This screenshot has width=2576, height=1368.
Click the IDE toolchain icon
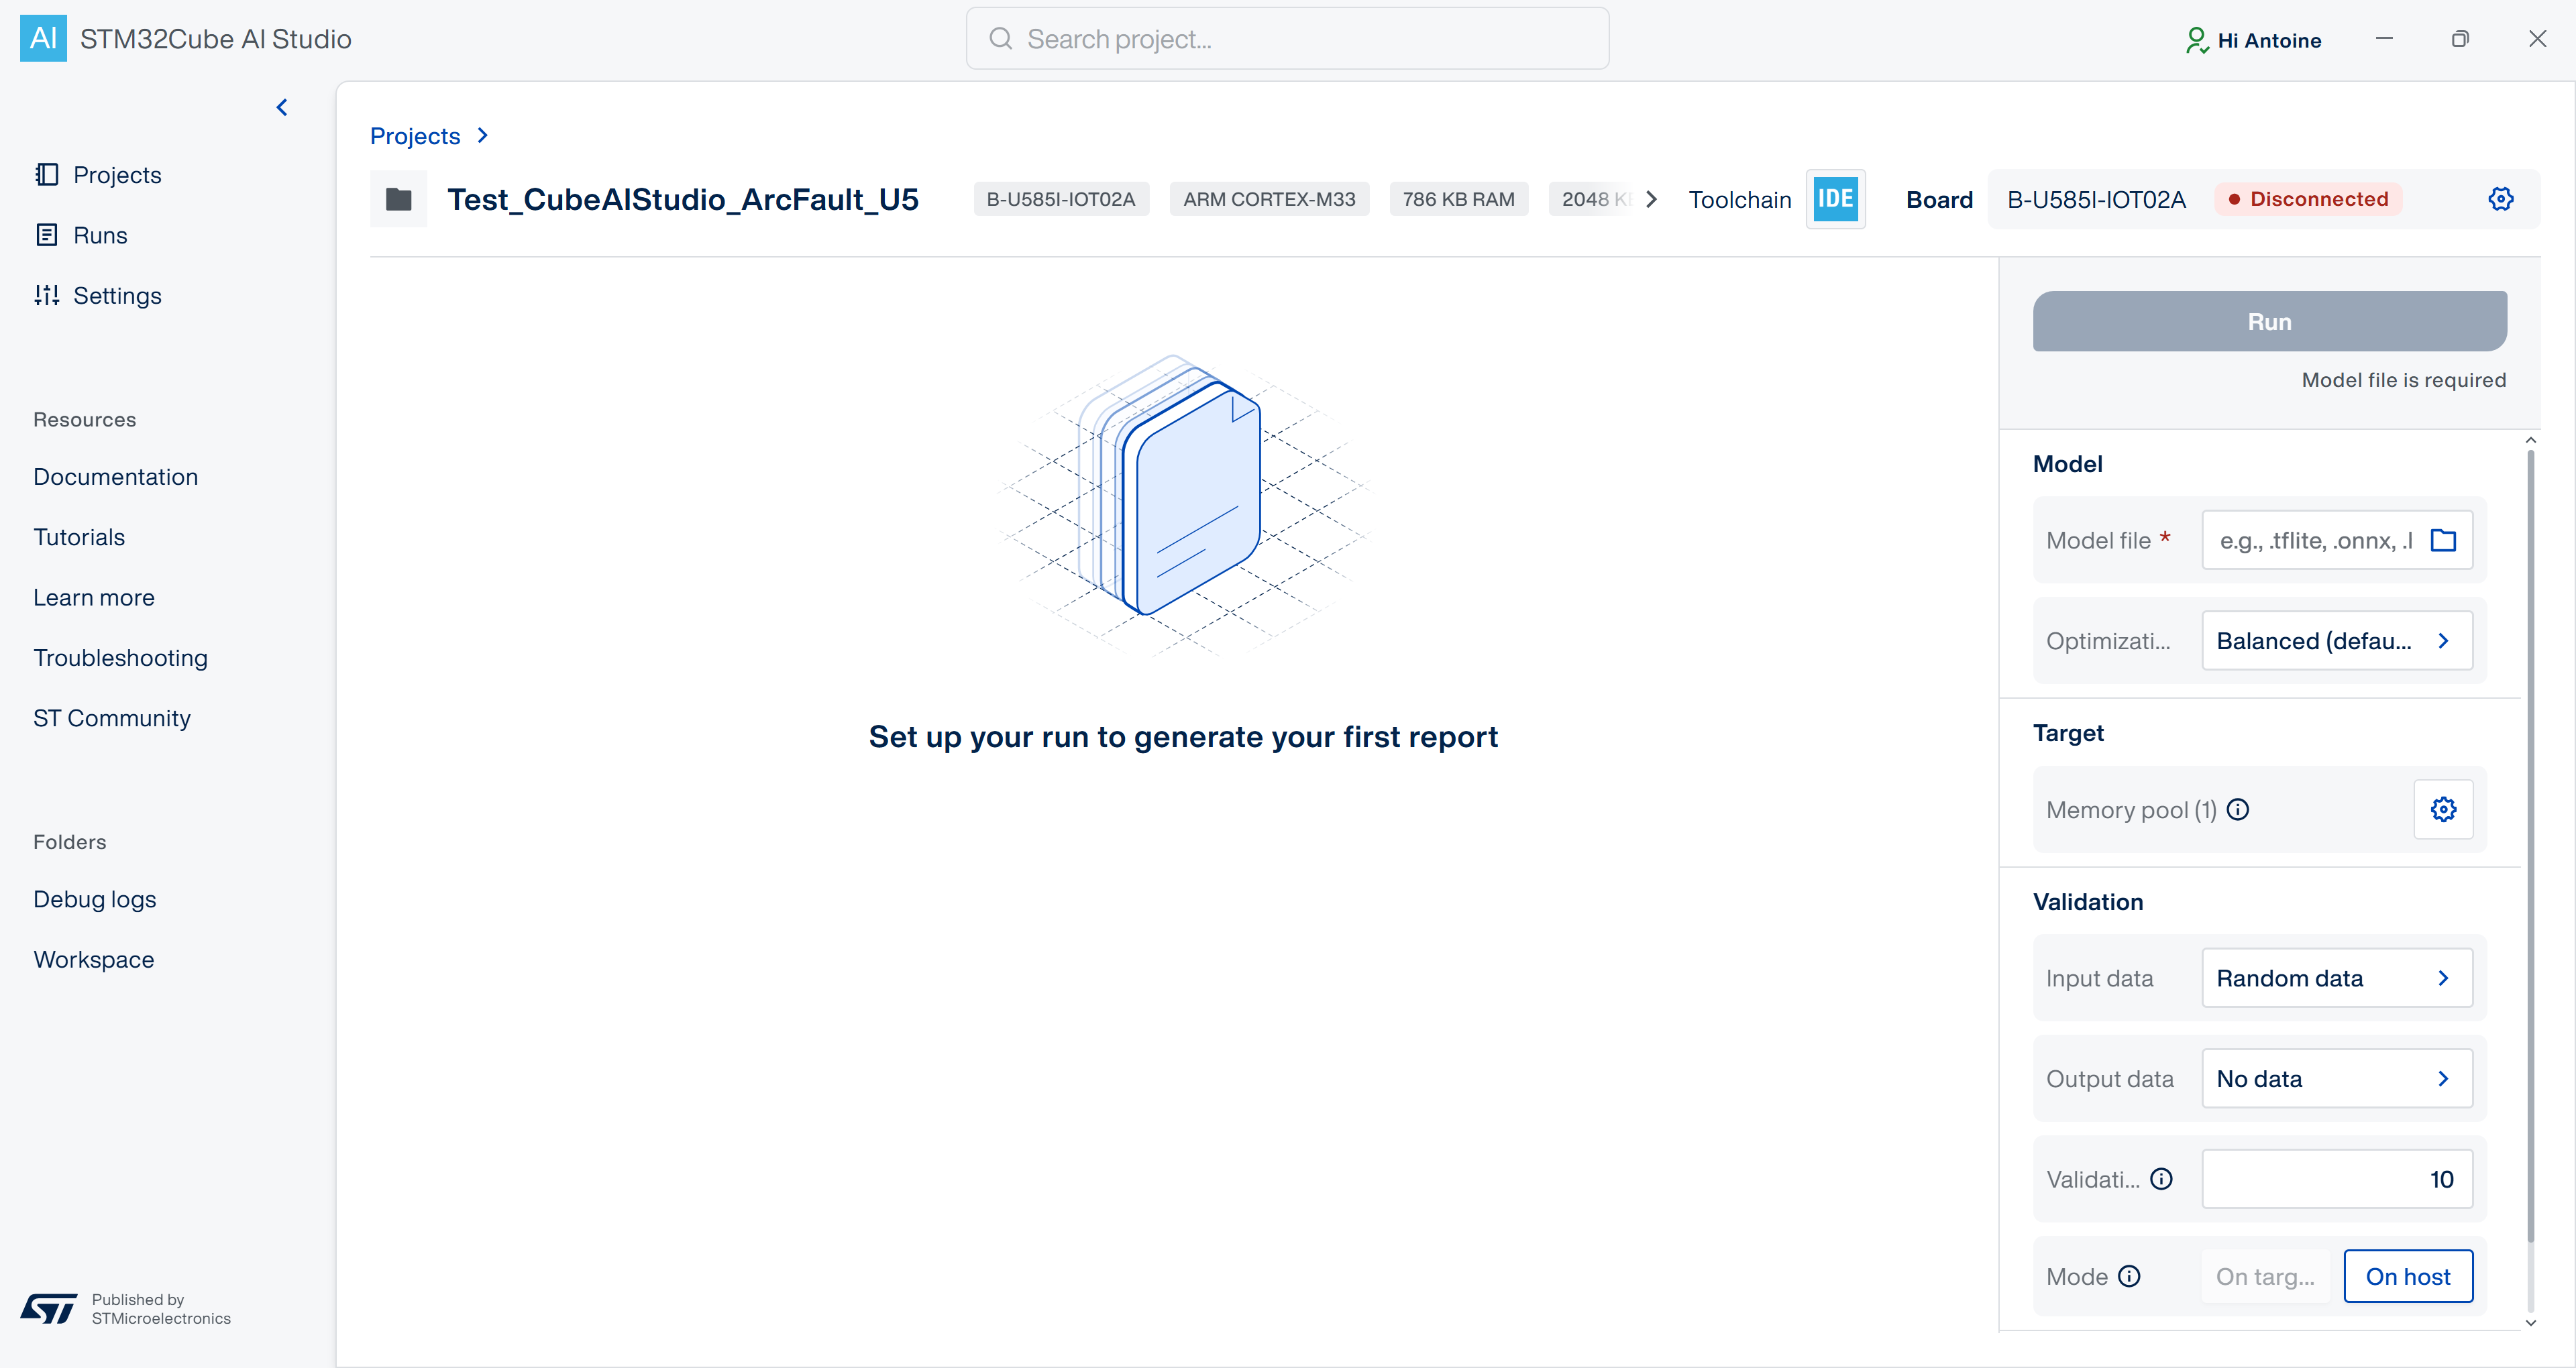tap(1835, 199)
